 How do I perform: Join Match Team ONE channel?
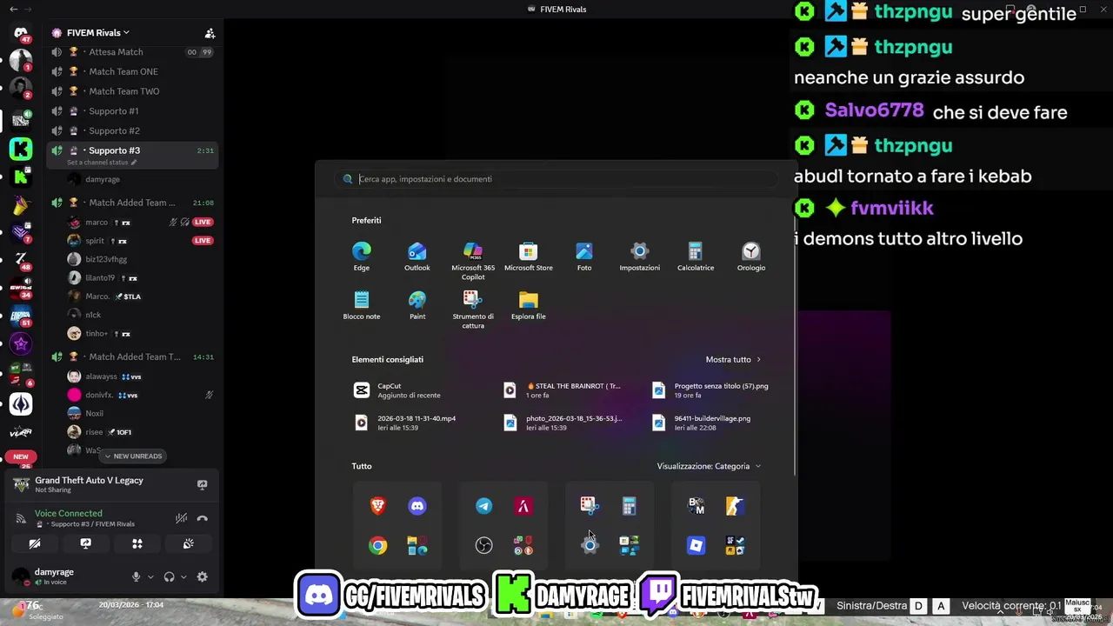point(132,71)
